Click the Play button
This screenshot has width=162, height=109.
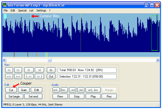tap(93, 97)
